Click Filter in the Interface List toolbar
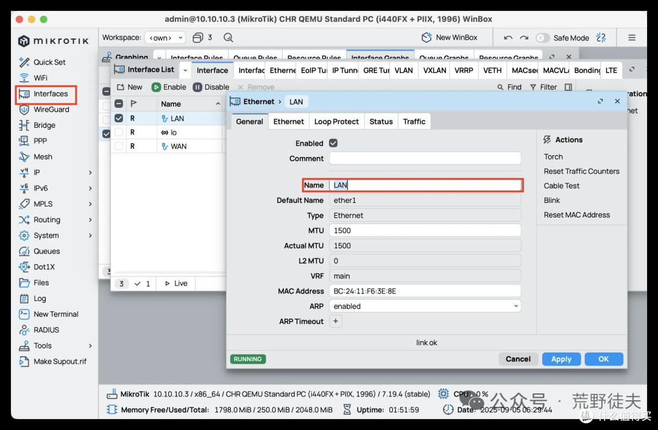Image resolution: width=658 pixels, height=430 pixels. coord(543,87)
